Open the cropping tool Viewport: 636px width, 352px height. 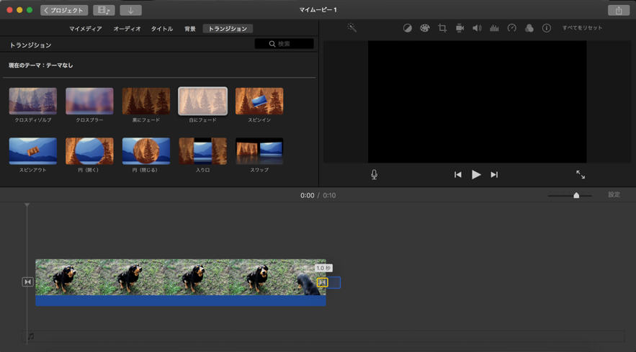click(442, 28)
